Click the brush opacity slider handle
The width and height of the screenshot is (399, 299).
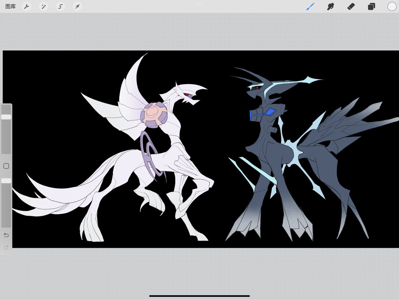tap(6, 181)
